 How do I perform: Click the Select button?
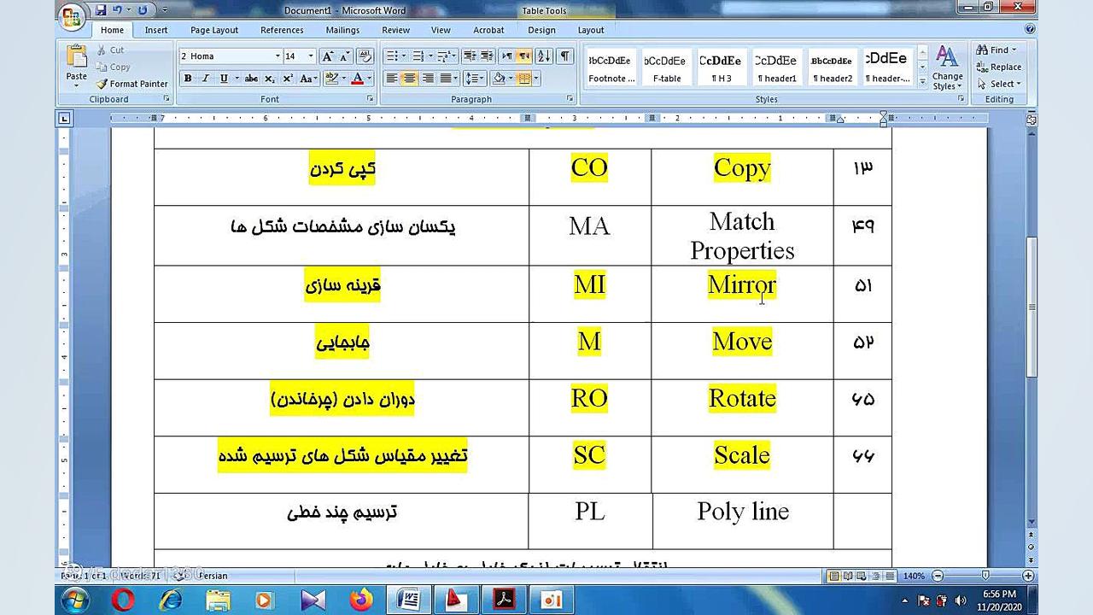point(999,84)
